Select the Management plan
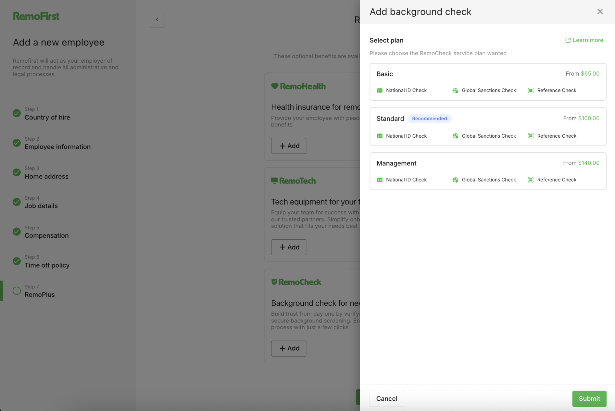Image resolution: width=615 pixels, height=411 pixels. [488, 171]
